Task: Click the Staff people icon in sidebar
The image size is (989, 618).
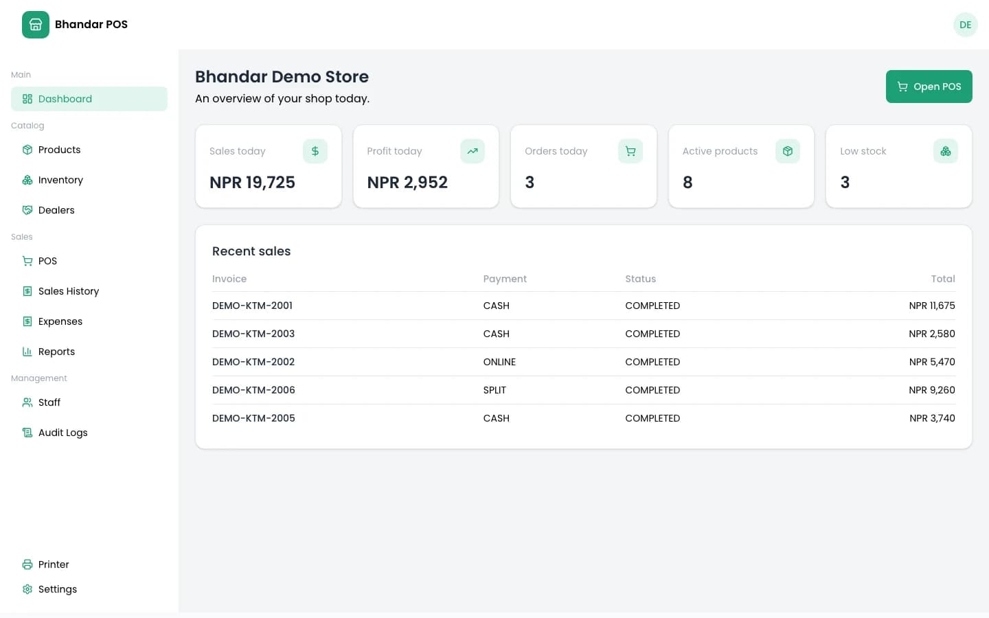Action: tap(27, 402)
